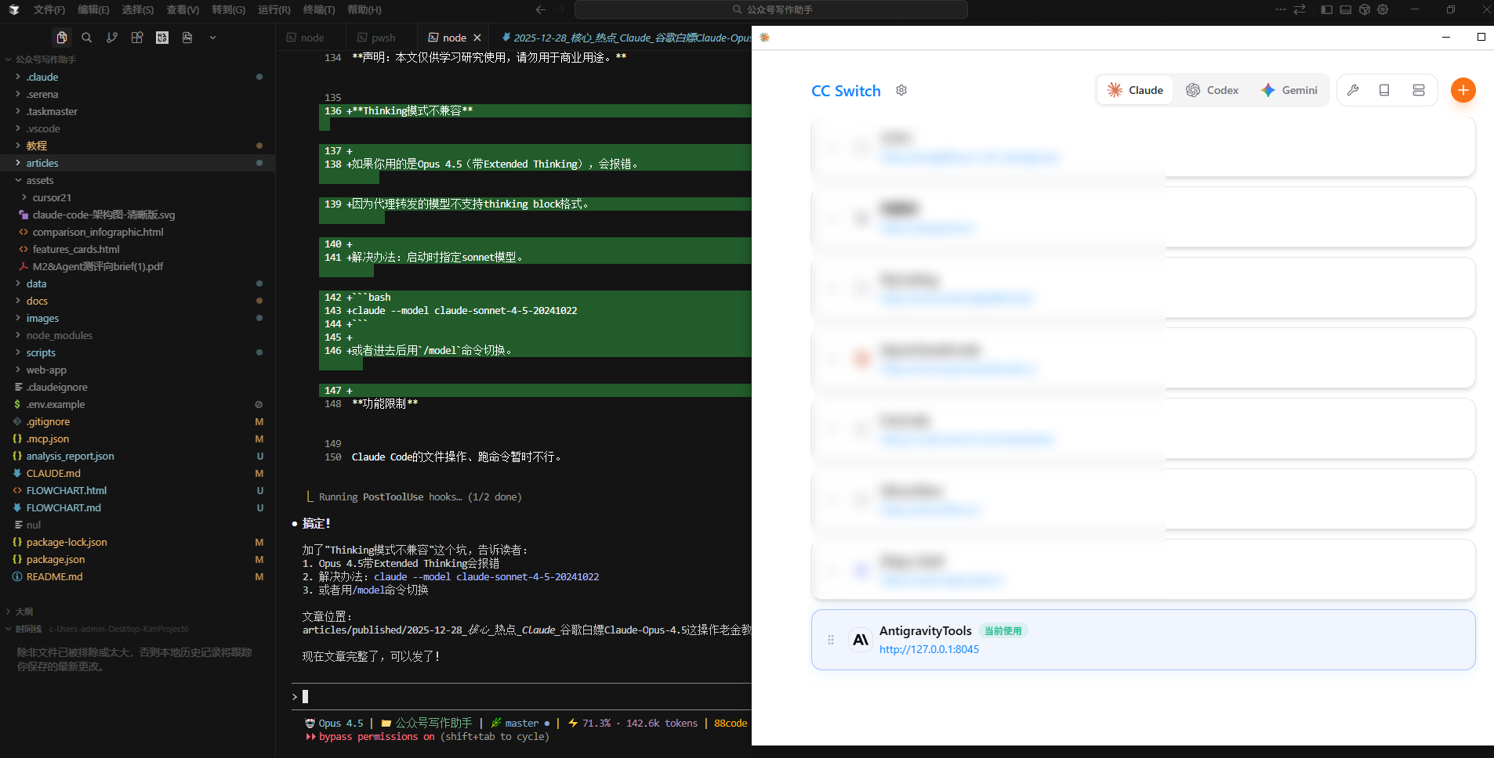This screenshot has width=1494, height=758.
Task: Open the Search magnifier icon in sidebar
Action: coord(87,38)
